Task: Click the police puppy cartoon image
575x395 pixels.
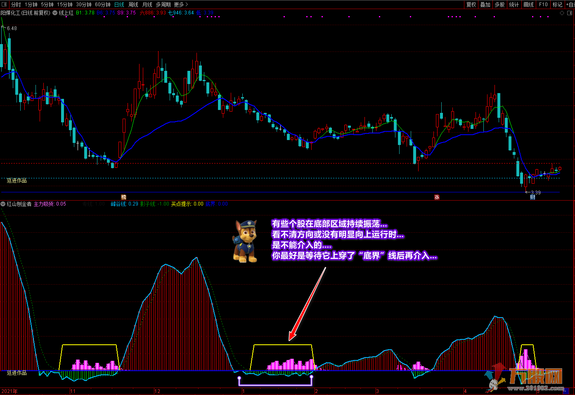Action: (x=245, y=241)
